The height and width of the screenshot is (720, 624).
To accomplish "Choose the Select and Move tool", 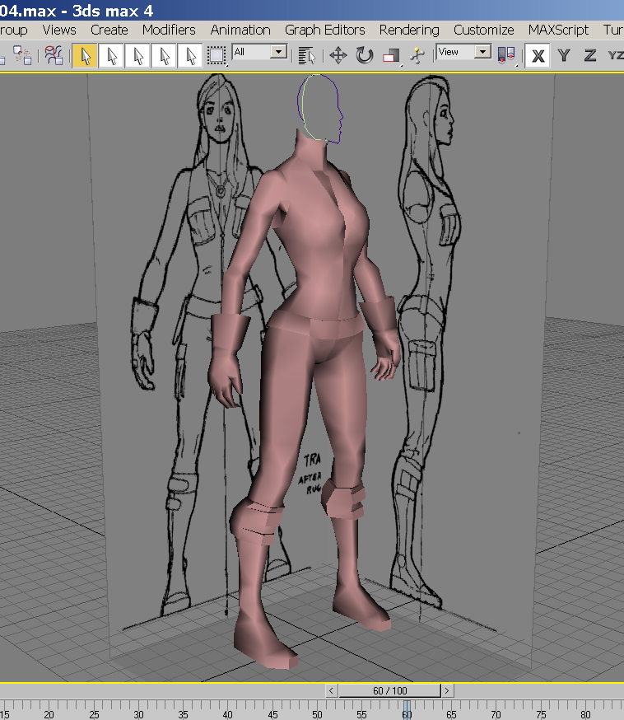I will click(338, 55).
